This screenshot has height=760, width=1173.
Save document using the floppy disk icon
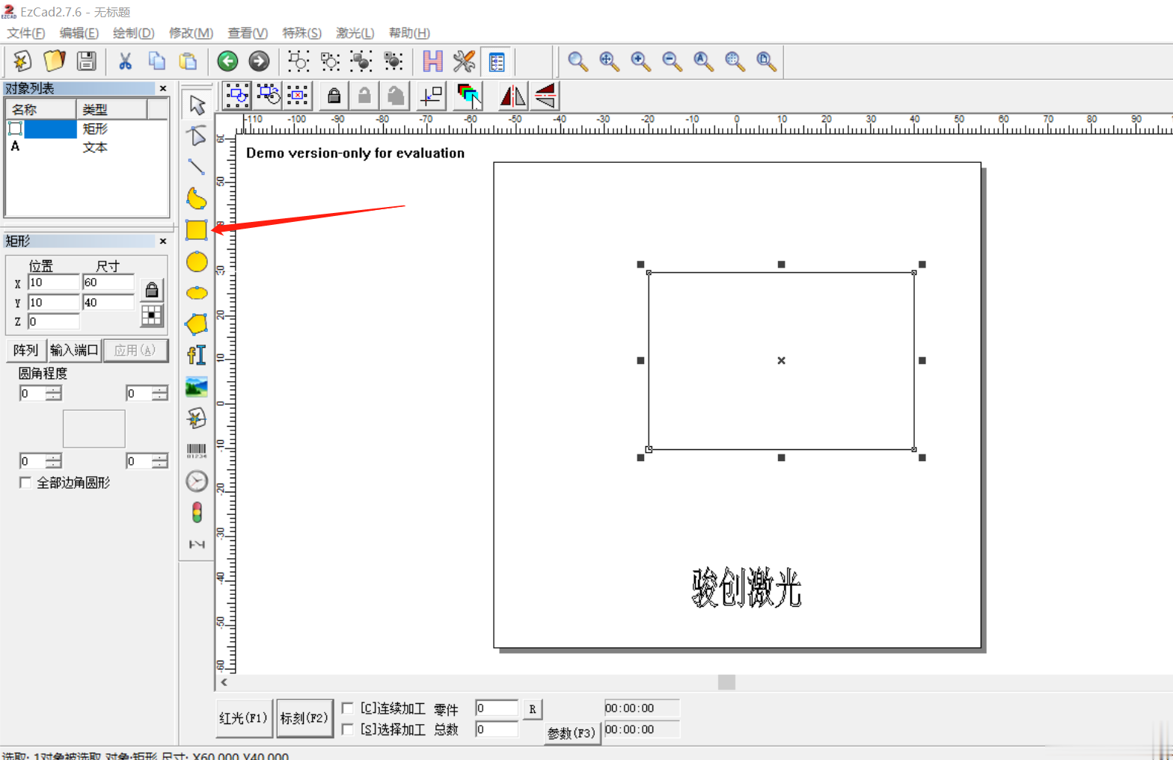coord(87,61)
